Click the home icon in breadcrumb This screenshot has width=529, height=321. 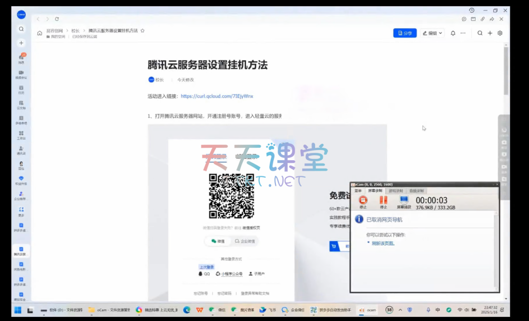click(40, 33)
